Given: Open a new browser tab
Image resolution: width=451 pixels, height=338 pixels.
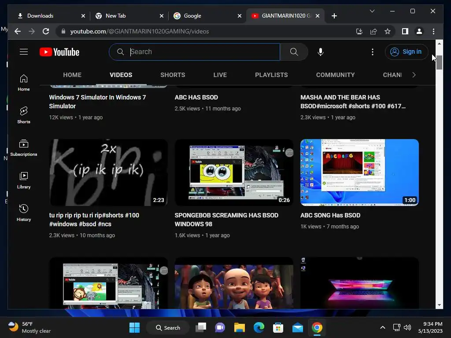Looking at the screenshot, I should 334,16.
